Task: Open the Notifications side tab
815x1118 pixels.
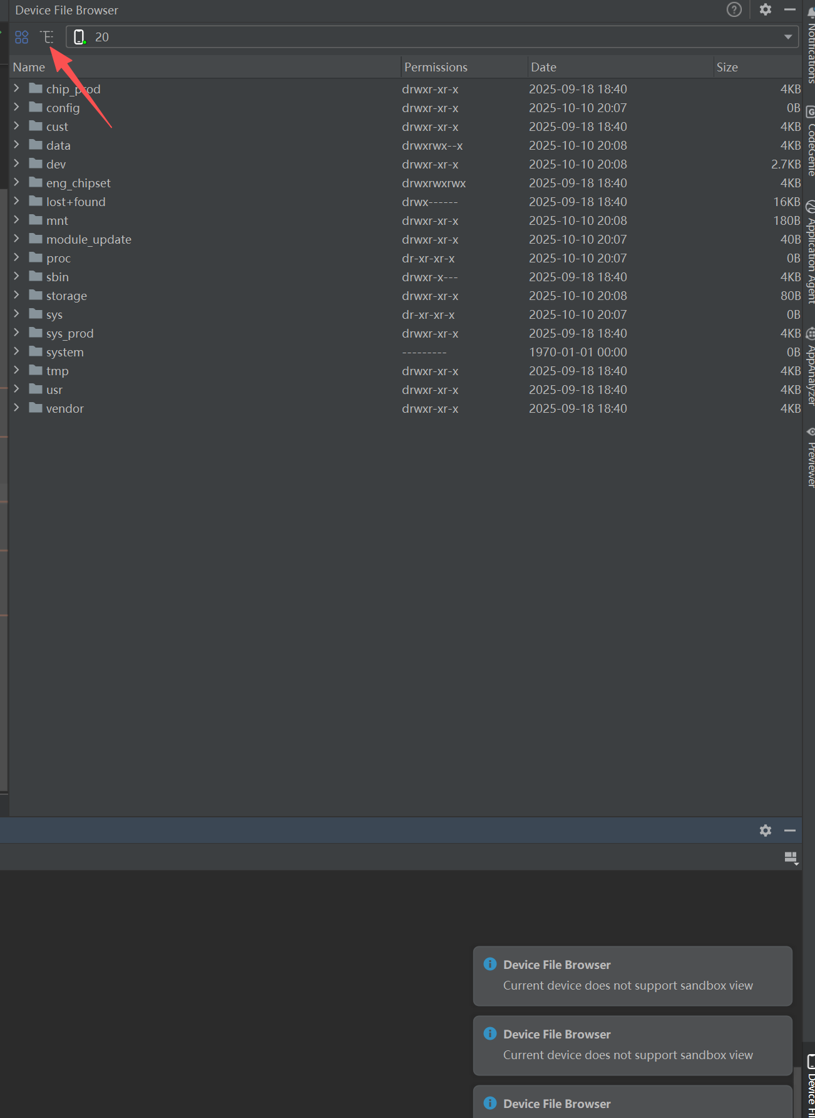Action: 810,45
